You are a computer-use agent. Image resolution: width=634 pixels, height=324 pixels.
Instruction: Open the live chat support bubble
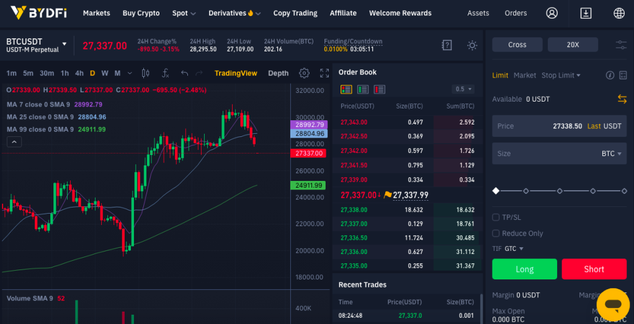point(613,305)
